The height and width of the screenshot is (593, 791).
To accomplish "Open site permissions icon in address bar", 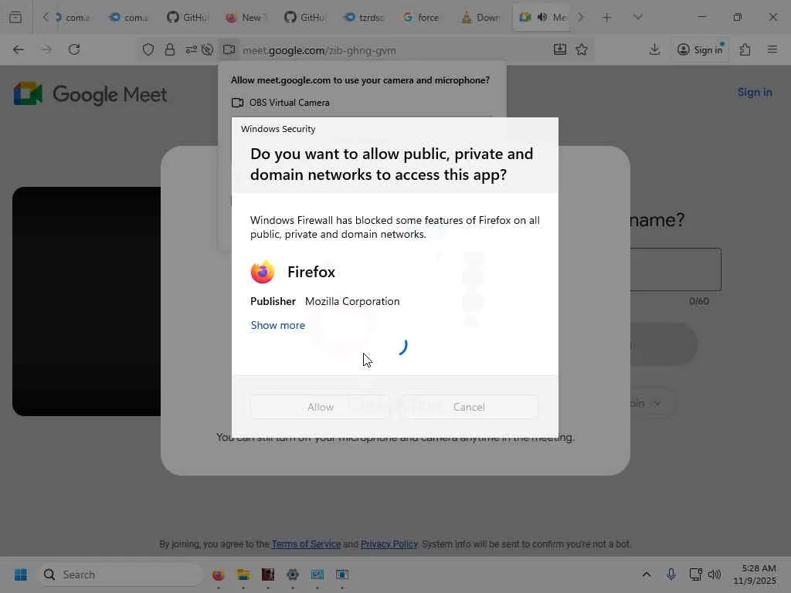I will 191,49.
